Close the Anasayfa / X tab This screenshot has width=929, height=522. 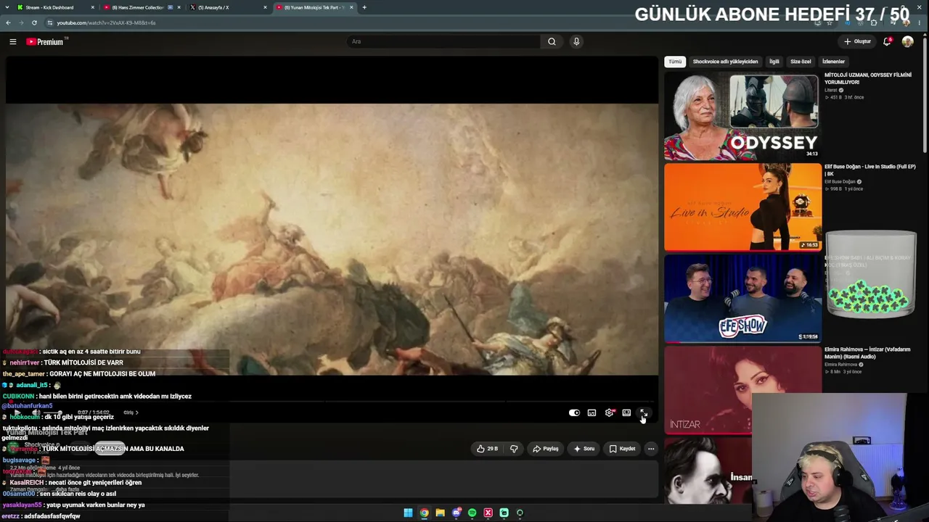click(265, 7)
